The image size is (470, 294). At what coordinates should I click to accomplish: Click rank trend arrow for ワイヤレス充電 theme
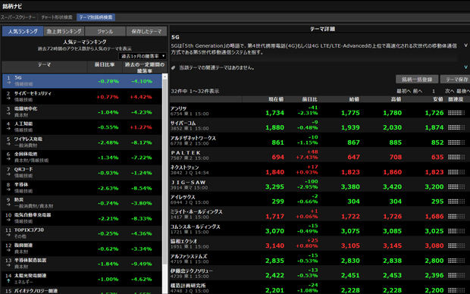point(8,145)
